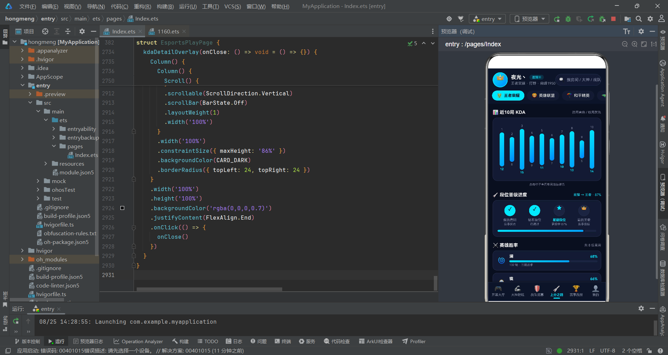Open the 预览器 device dropdown
This screenshot has height=355, width=668.
click(x=529, y=19)
